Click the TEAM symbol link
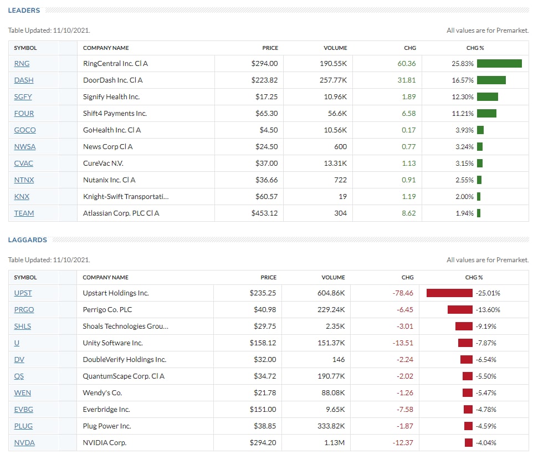Viewport: 533px width, 454px height. tap(24, 213)
